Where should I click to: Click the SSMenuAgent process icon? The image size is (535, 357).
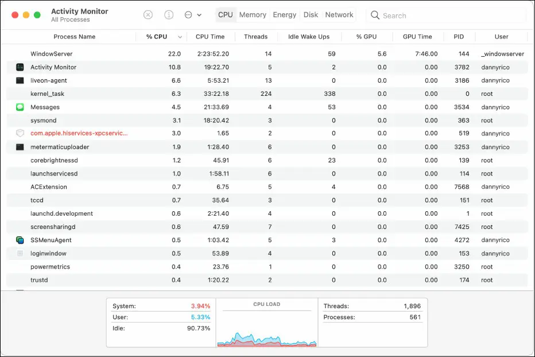20,240
